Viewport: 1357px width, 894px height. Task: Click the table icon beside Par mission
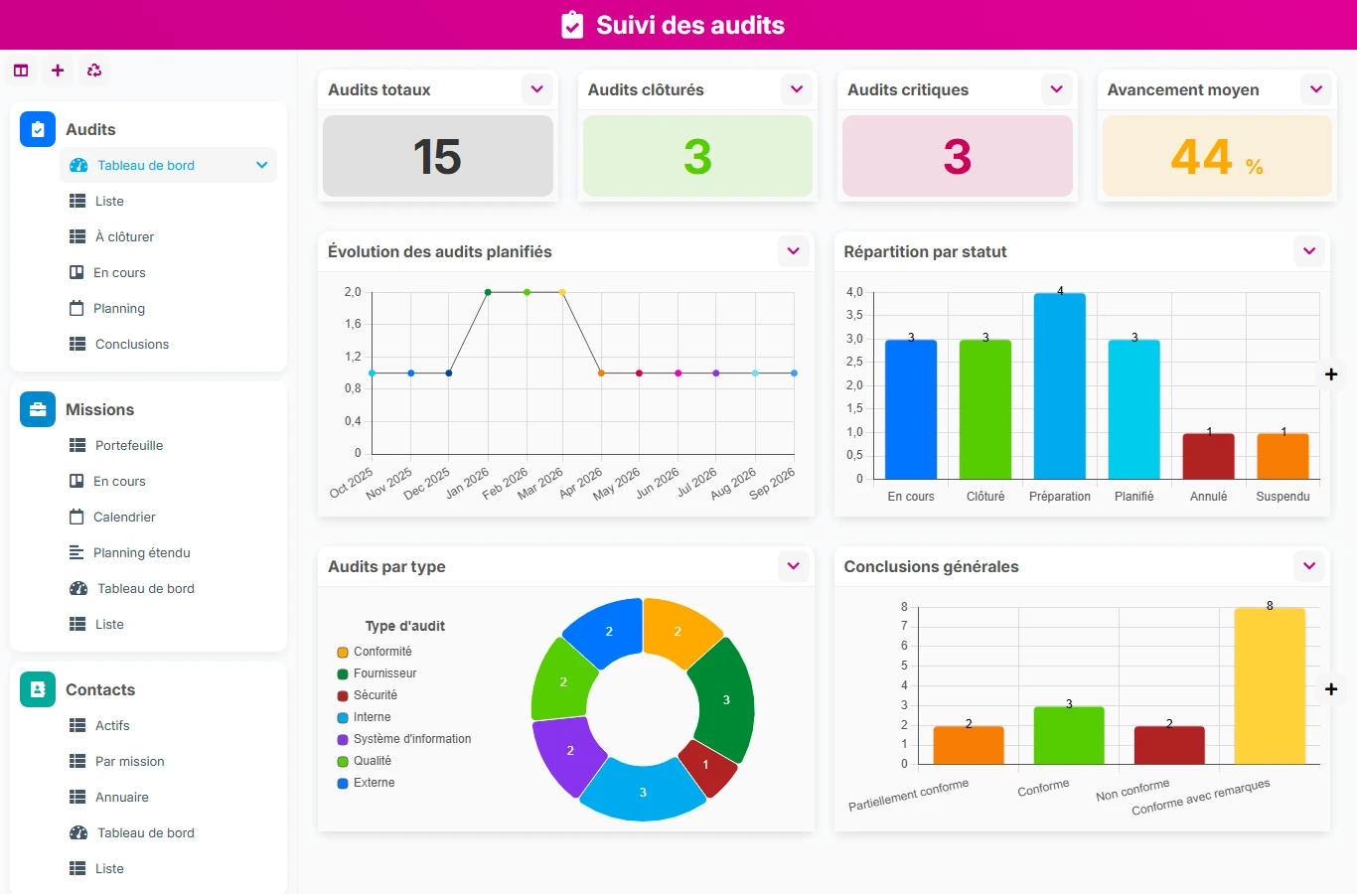click(77, 761)
